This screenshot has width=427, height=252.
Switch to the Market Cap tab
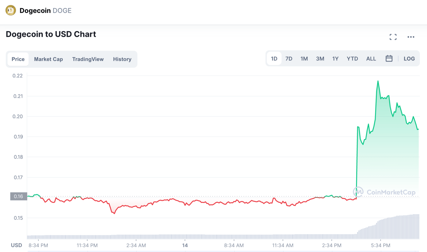[48, 59]
